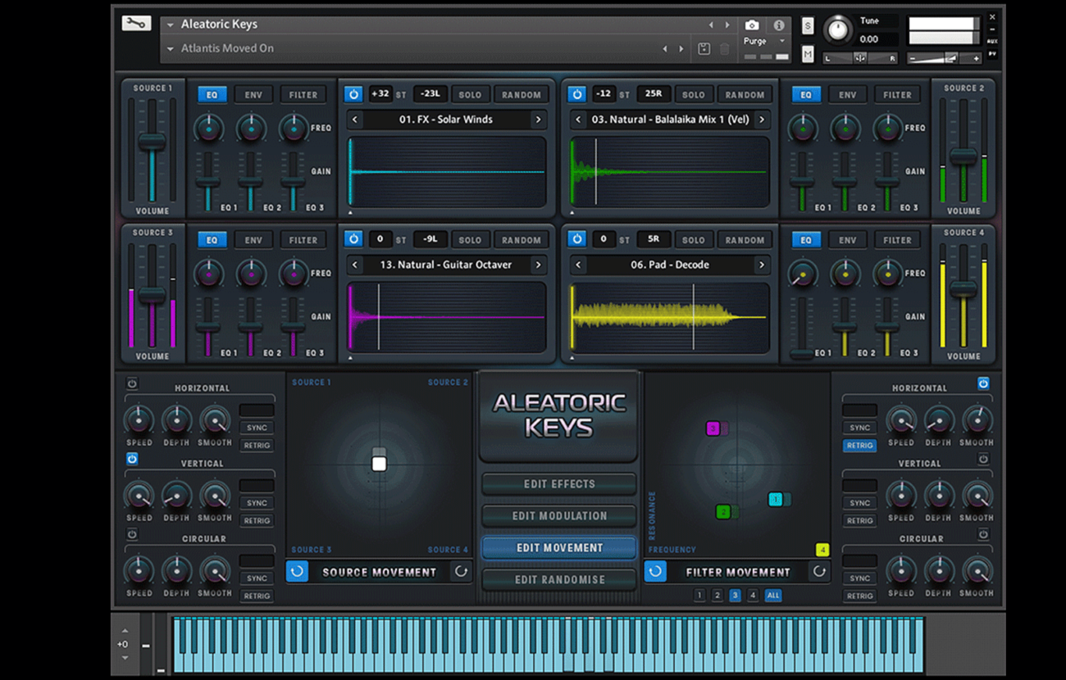Image resolution: width=1066 pixels, height=680 pixels.
Task: Open the FILTER tab for Source 3
Action: pos(303,240)
